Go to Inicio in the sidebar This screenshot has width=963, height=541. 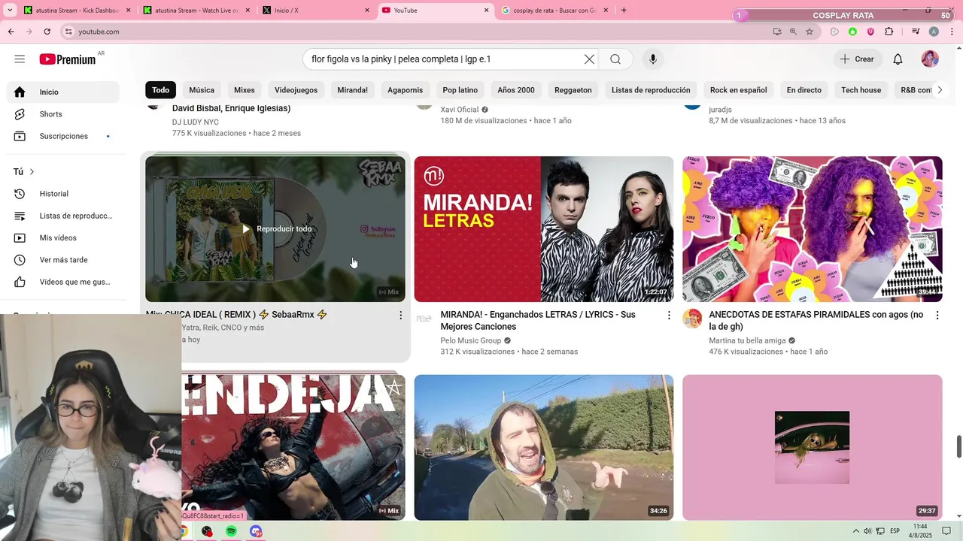point(63,92)
